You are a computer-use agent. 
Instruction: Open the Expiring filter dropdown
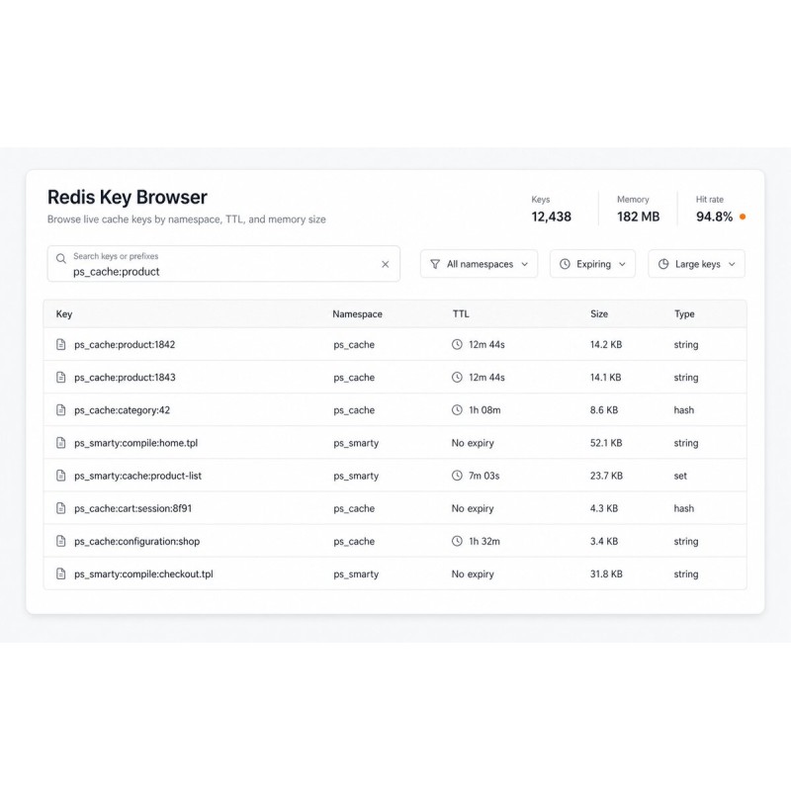coord(592,264)
